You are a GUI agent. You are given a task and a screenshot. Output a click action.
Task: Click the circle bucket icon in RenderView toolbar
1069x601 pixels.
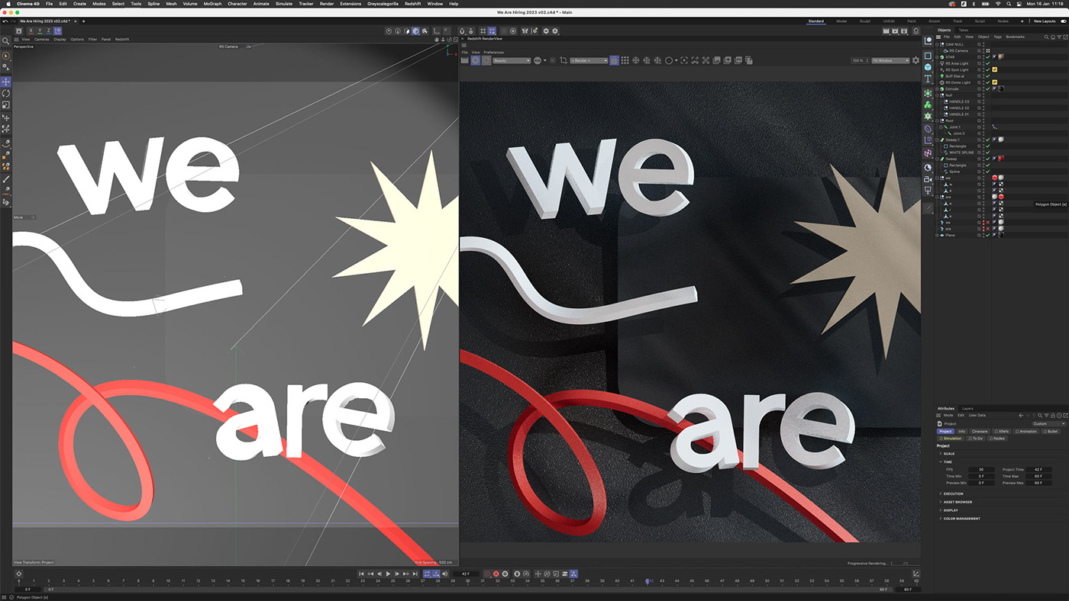point(669,60)
